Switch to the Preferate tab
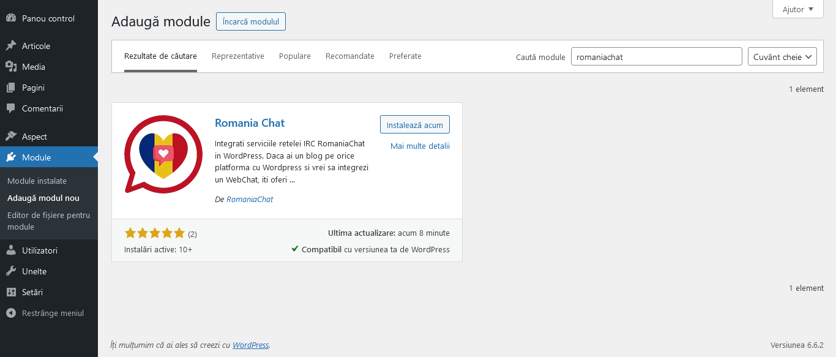Image resolution: width=836 pixels, height=357 pixels. 405,56
